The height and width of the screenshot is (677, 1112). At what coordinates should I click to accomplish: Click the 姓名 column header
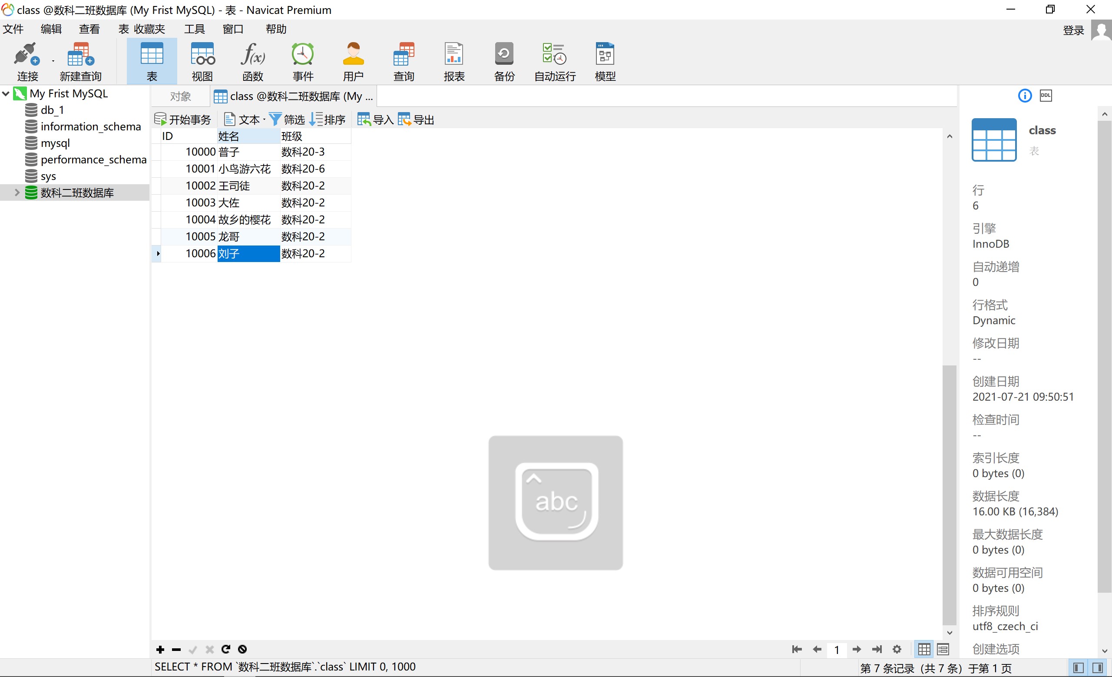click(248, 136)
